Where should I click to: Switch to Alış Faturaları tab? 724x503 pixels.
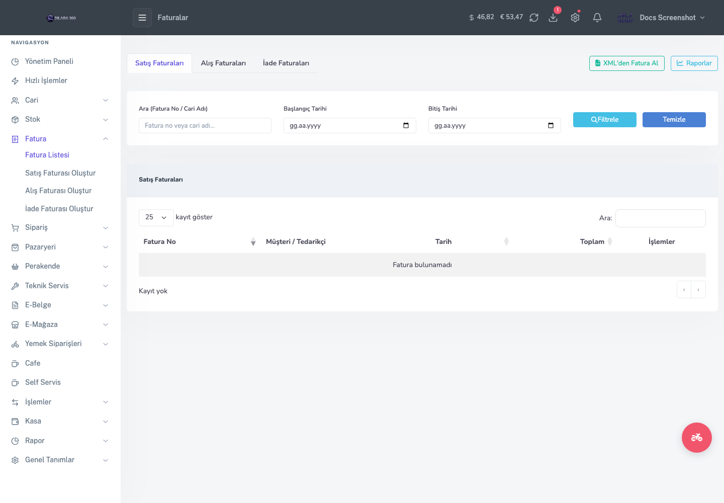[x=223, y=63]
